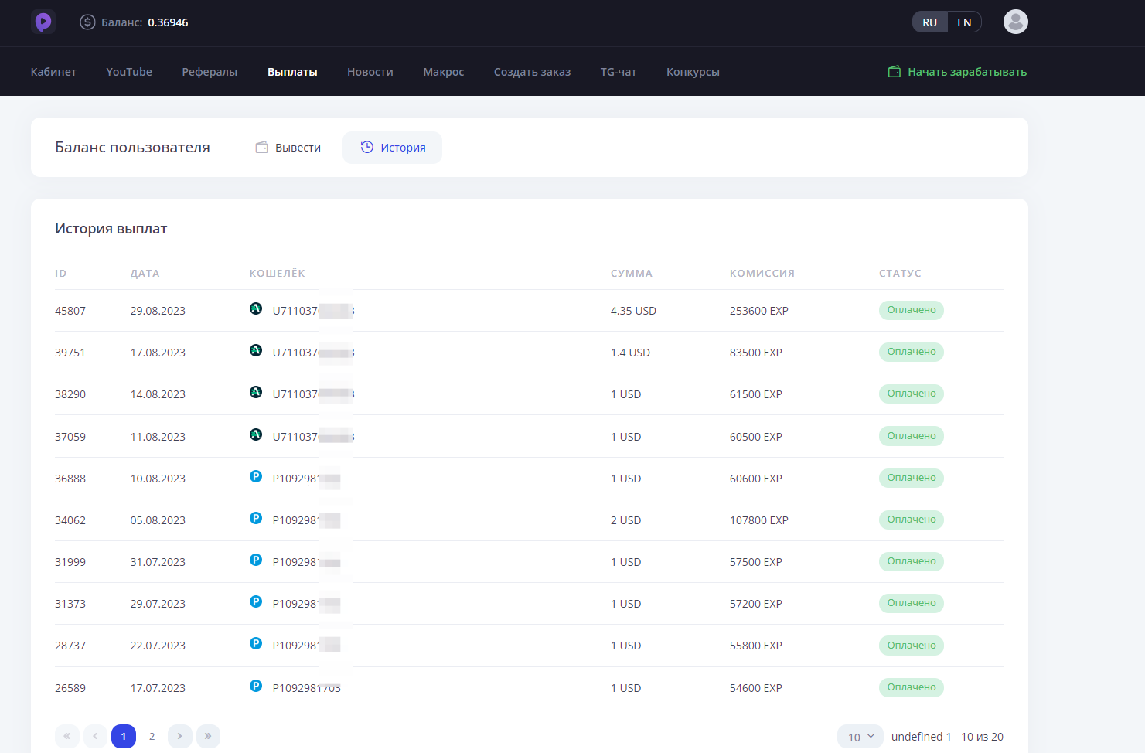Image resolution: width=1145 pixels, height=753 pixels.
Task: Click the clock history icon
Action: coord(367,147)
